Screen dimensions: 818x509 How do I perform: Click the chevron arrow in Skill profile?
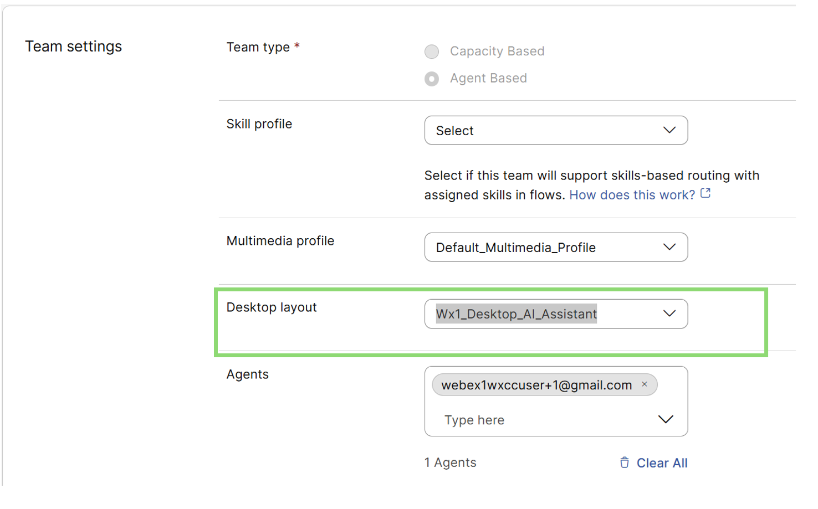tap(669, 130)
